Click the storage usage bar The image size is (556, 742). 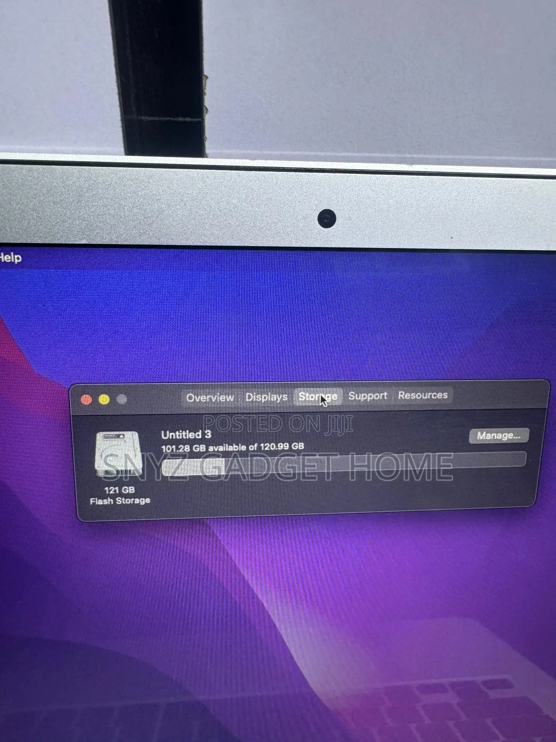pyautogui.click(x=344, y=464)
